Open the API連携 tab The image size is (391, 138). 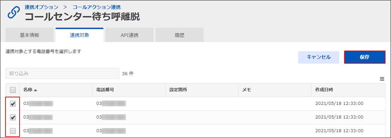pyautogui.click(x=130, y=35)
